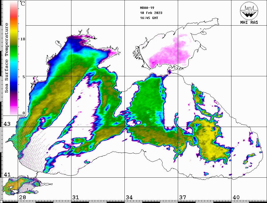Image resolution: width=267 pixels, height=203 pixels.
Task: Click the '10' tick label on color scale
Action: click(23, 39)
